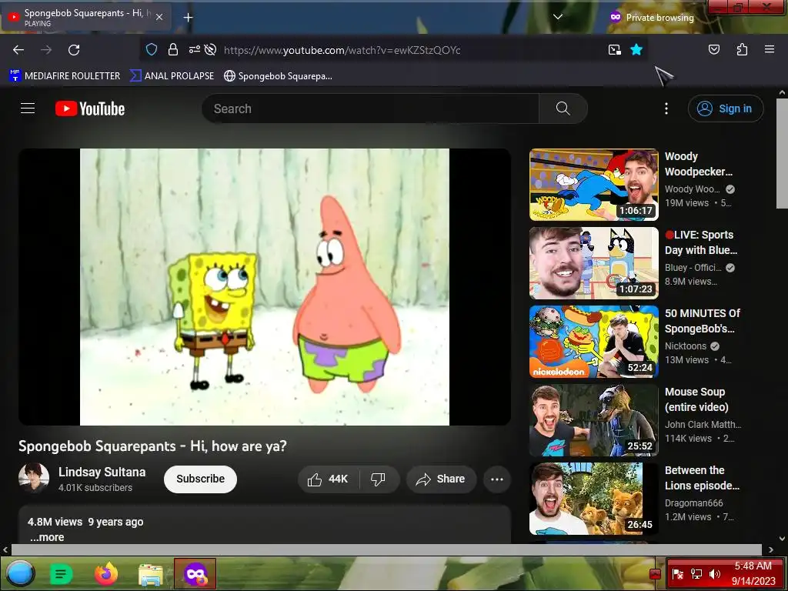Viewport: 788px width, 591px height.
Task: Open Firefox from the taskbar
Action: coord(106,573)
